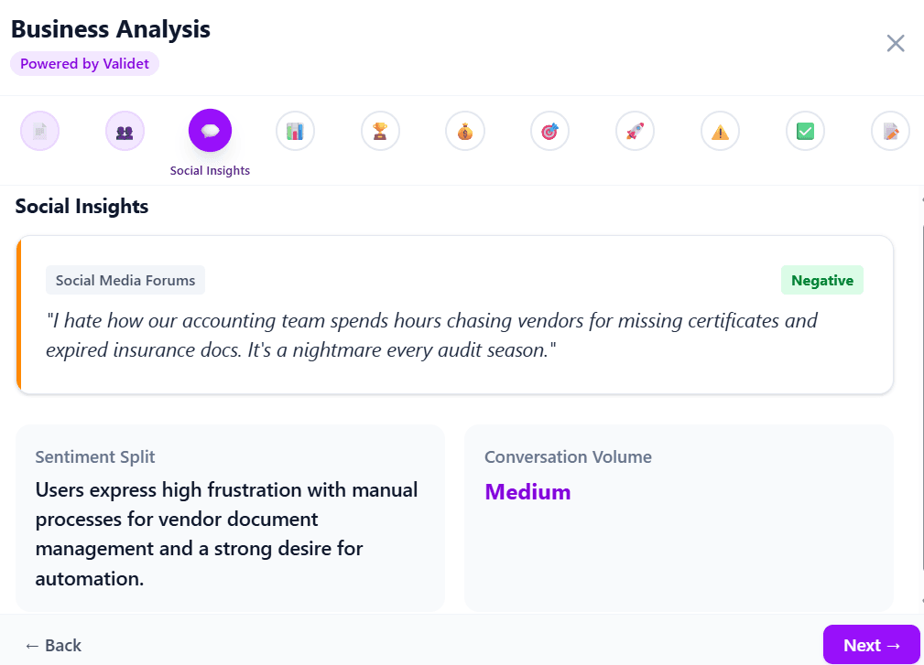
Task: Go back using the Back link
Action: (x=53, y=645)
